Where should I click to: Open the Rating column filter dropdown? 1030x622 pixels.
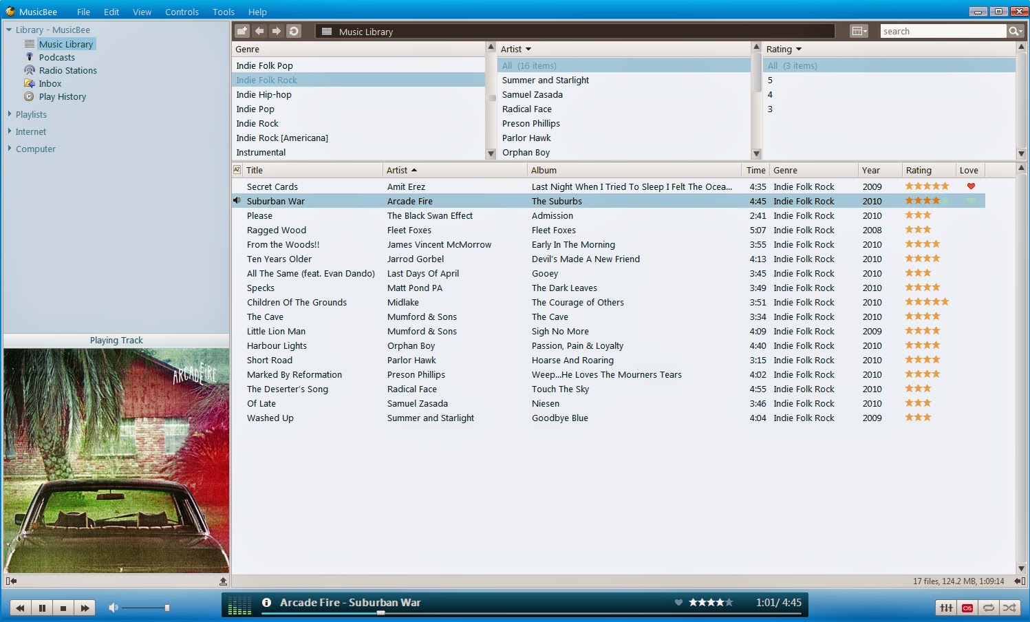click(799, 50)
